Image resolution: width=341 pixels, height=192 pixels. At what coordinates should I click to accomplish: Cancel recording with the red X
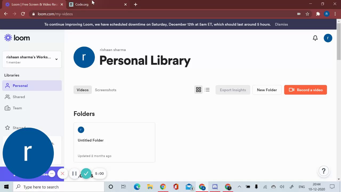pos(62,174)
